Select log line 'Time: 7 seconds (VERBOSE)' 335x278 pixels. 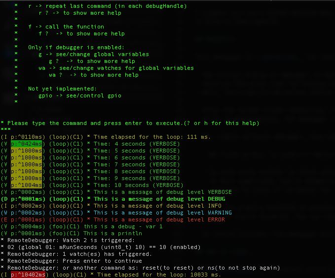click(90, 164)
